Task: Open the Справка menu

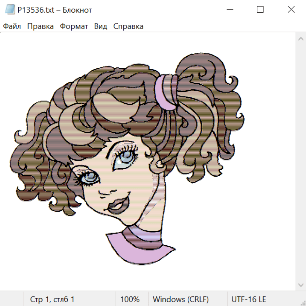Action: tap(128, 27)
